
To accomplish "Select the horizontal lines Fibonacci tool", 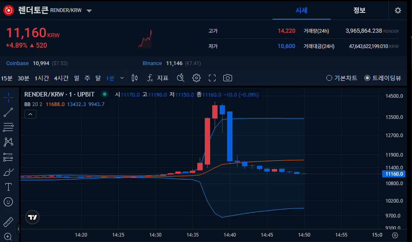I will pos(8,127).
